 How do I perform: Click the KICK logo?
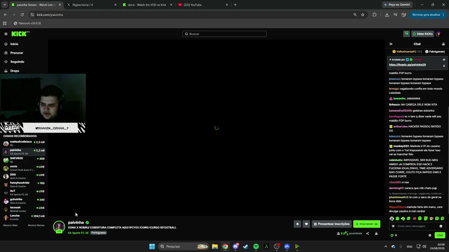click(20, 34)
